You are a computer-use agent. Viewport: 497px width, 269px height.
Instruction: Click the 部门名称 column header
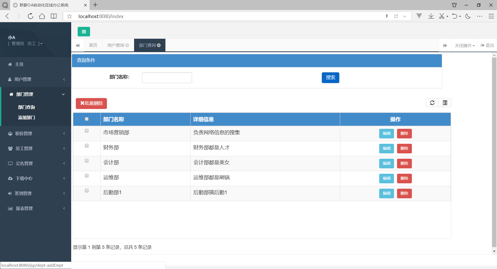coord(145,119)
